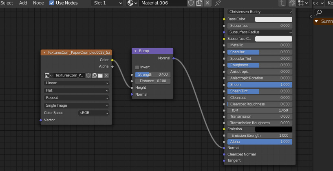This screenshot has height=171, width=333.
Task: Click the Base Color swatch
Action: click(273, 19)
